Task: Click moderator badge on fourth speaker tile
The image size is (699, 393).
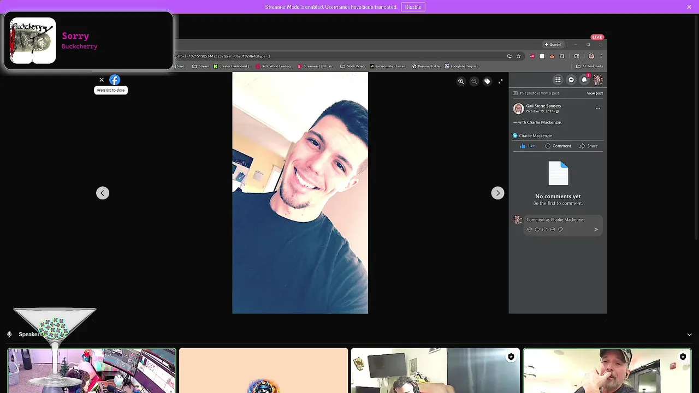Action: (683, 357)
